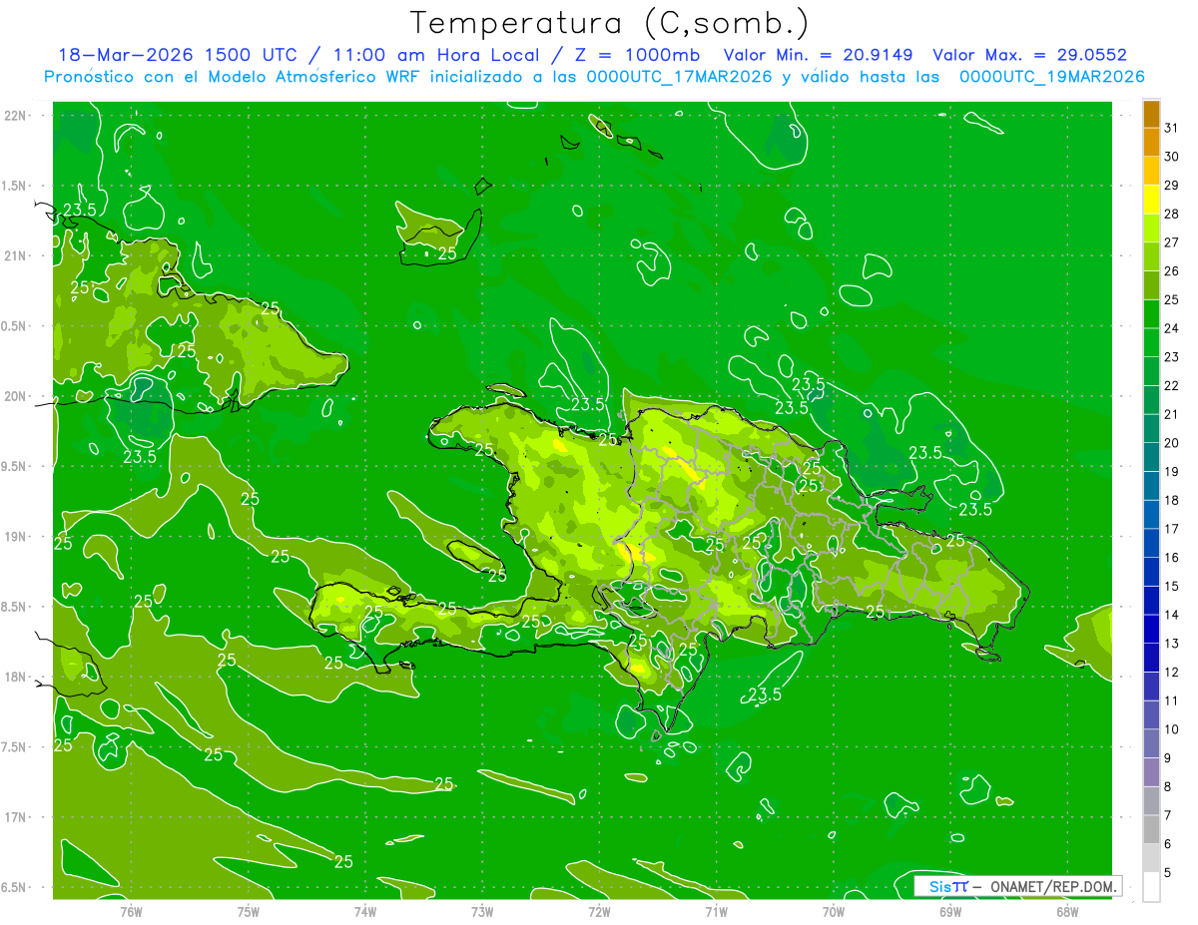Click the latitude label "19N"
Screen dimensions: 1198x925
[15, 537]
